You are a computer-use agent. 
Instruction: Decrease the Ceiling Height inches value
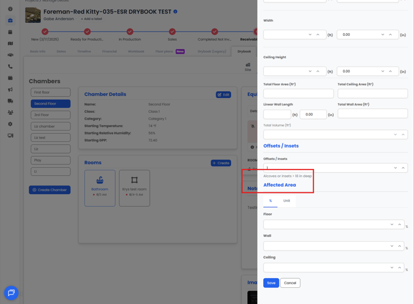382,71
